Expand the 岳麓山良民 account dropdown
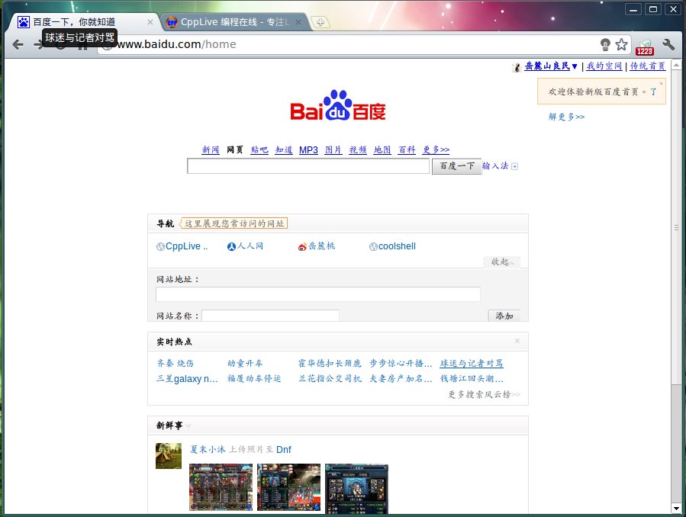This screenshot has width=686, height=517. [575, 66]
